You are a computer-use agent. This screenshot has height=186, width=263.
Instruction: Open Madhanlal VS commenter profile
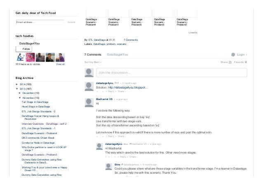[x=104, y=99]
